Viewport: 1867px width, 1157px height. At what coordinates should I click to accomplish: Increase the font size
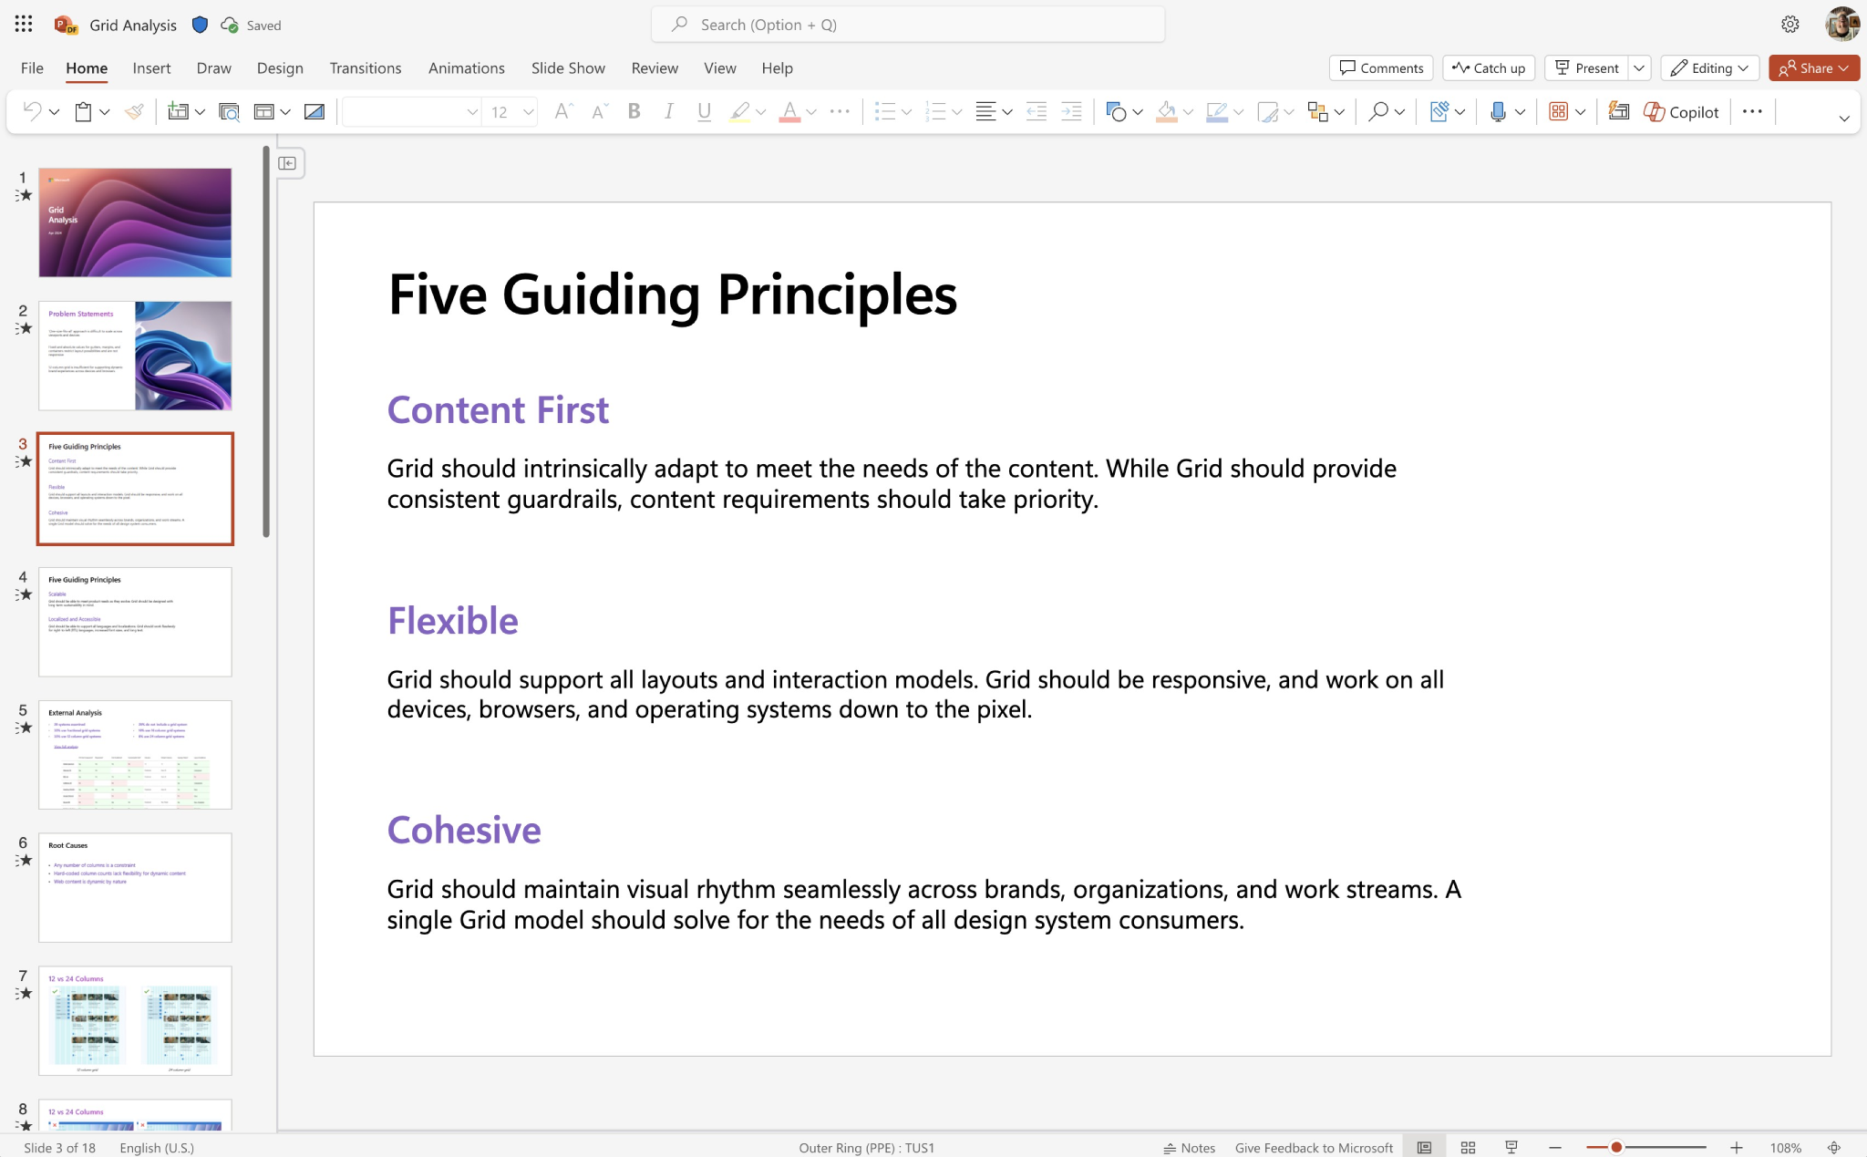(x=562, y=111)
